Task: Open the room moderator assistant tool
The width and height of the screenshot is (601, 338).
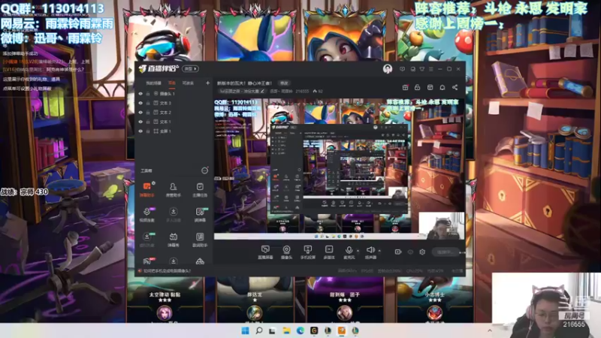Action: coord(174,189)
